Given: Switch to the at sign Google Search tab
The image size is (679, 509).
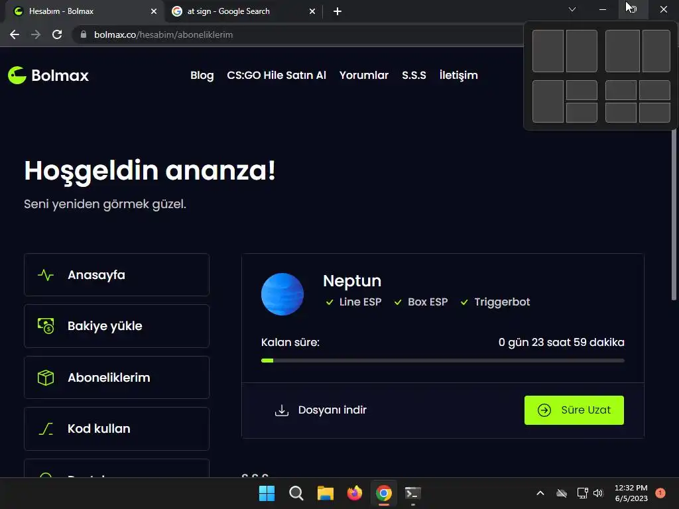Looking at the screenshot, I should [x=243, y=11].
